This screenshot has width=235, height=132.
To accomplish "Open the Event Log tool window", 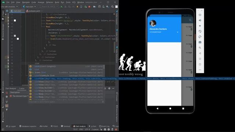I will tap(104, 126).
